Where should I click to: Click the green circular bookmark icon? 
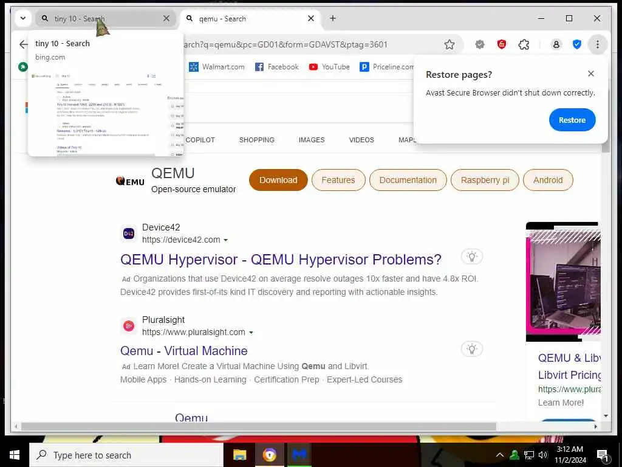click(x=23, y=67)
